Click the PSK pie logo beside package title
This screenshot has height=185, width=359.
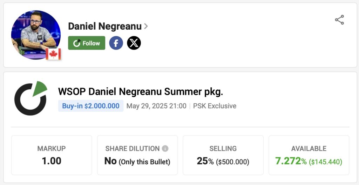tap(31, 98)
